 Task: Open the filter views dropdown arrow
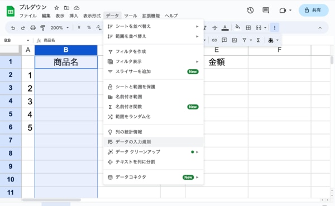(x=251, y=40)
